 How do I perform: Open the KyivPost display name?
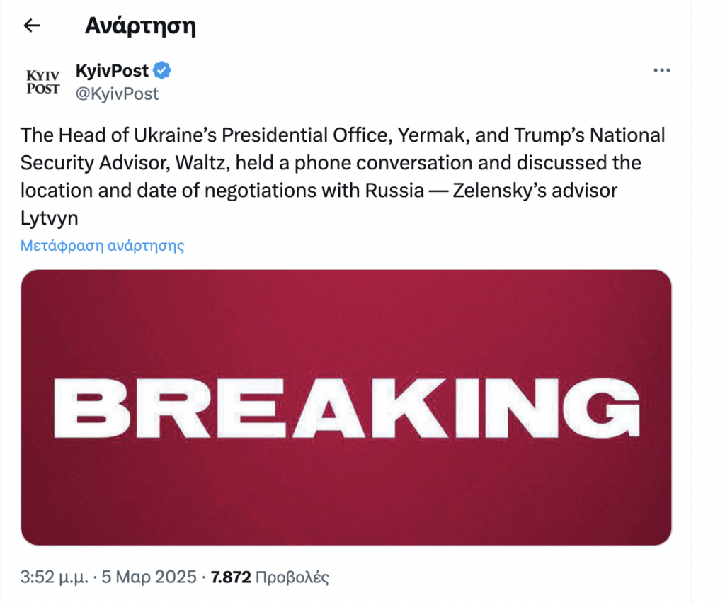[112, 71]
